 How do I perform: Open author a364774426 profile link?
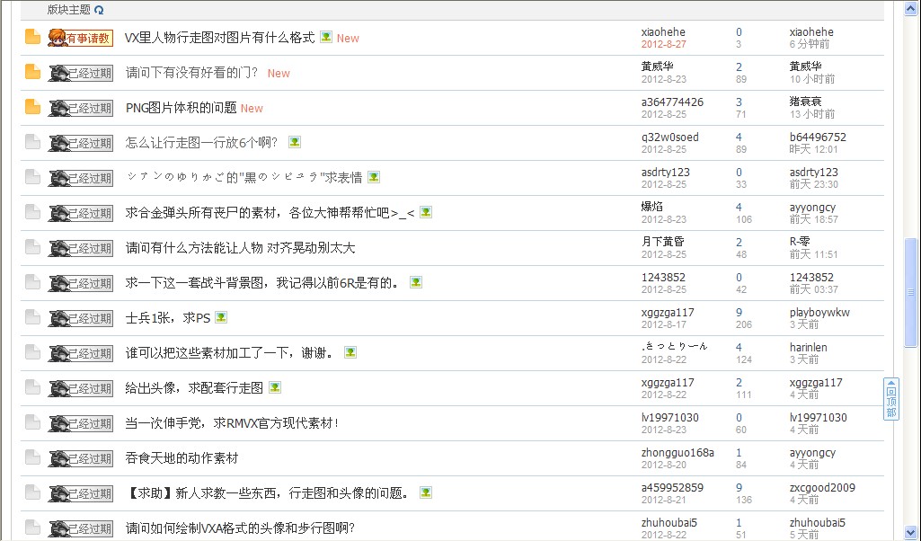[x=672, y=102]
